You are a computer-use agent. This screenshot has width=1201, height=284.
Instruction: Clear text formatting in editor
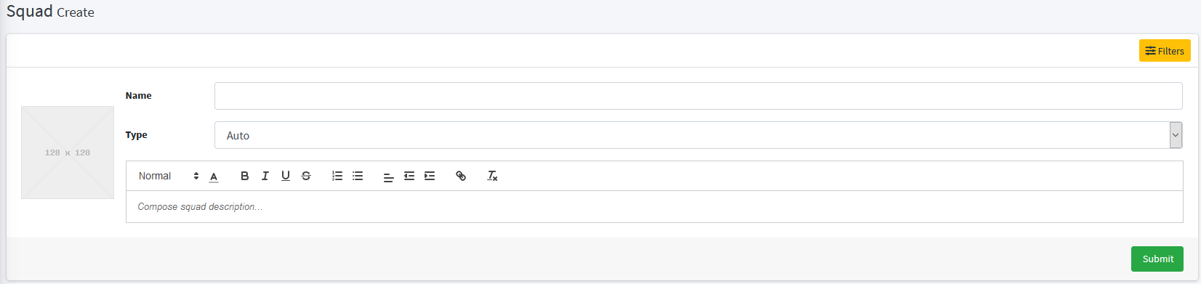tap(492, 176)
